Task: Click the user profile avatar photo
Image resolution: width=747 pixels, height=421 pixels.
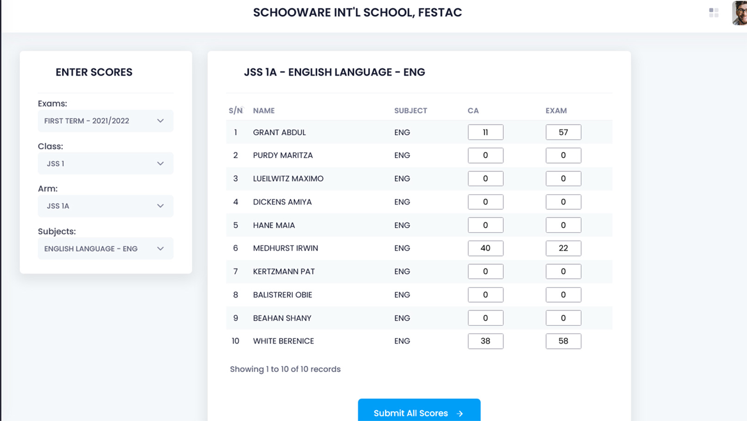Action: 740,12
